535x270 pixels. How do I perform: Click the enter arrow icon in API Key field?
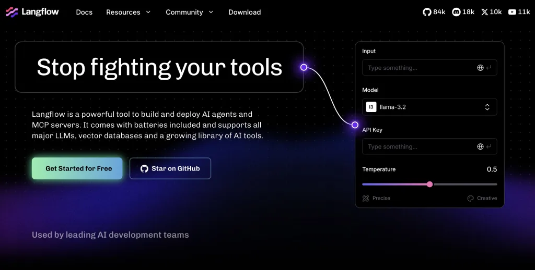[489, 147]
